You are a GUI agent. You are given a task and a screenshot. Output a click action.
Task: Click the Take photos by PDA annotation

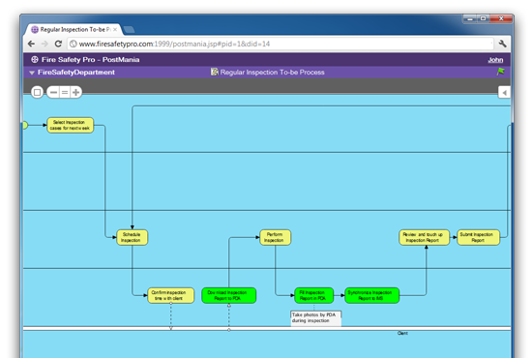click(x=315, y=318)
